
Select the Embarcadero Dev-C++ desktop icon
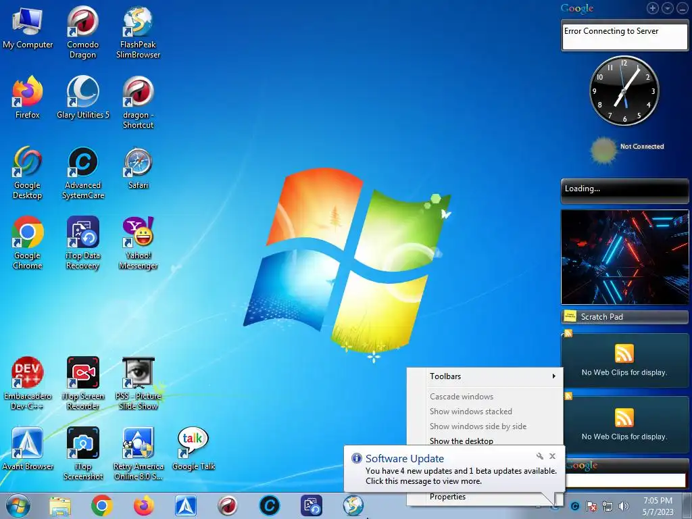click(x=27, y=383)
